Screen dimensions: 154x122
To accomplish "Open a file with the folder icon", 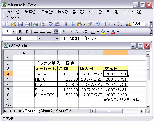I will [14, 24].
